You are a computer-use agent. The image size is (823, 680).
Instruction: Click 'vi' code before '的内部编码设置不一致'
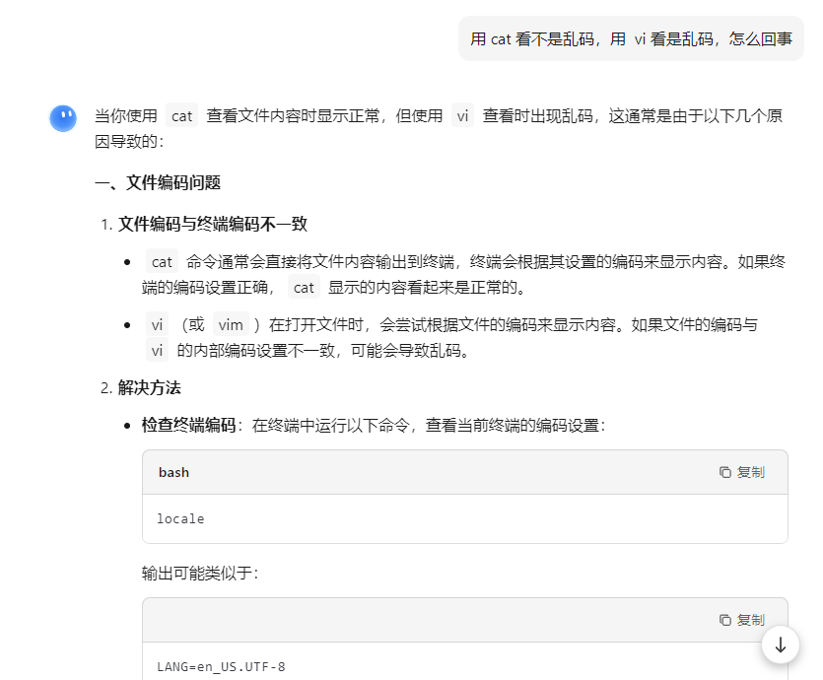click(157, 351)
